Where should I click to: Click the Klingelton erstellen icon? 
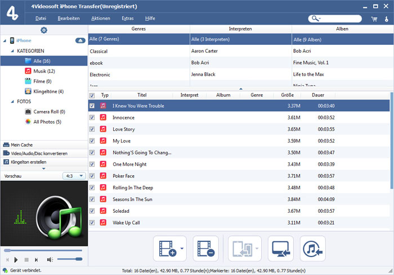click(x=6, y=162)
